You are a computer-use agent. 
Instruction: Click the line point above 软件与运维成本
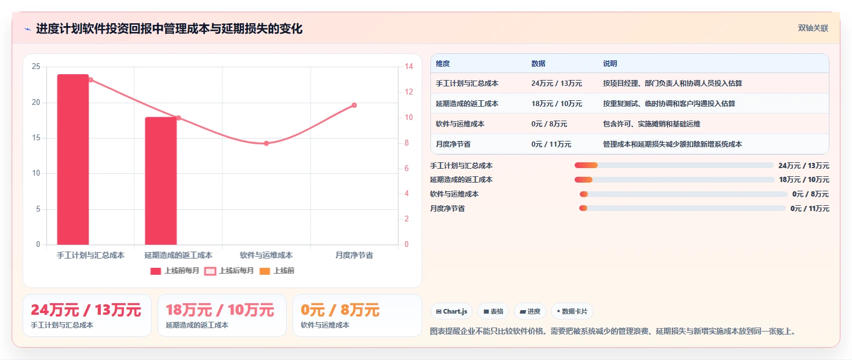point(266,143)
